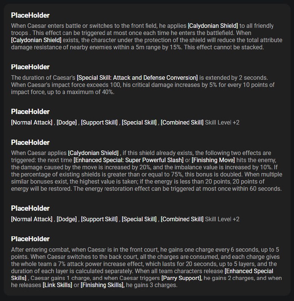This screenshot has width=294, height=301.
Task: Click "Skill Level +2" in the lower skill row
Action: tap(222, 219)
